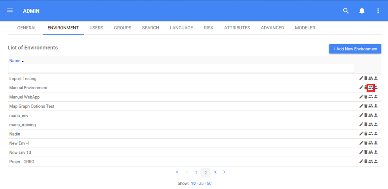Open the hamburger navigation menu
This screenshot has width=388, height=189.
(10, 10)
